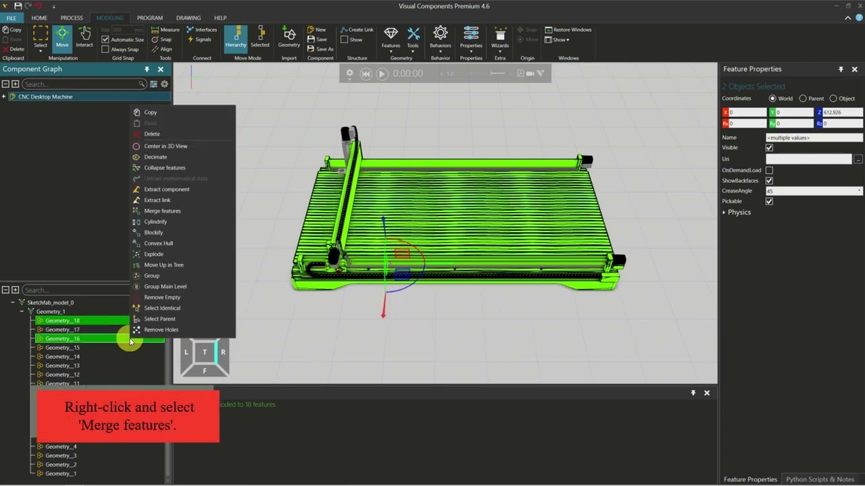Open the Interfaces connect tool
865x486 pixels.
(x=202, y=30)
